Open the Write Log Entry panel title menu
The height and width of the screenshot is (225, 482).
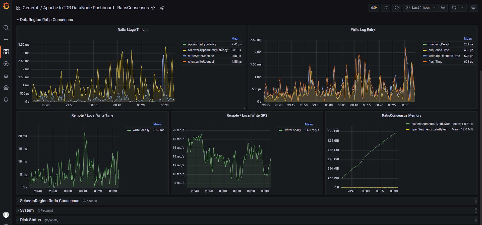[363, 30]
